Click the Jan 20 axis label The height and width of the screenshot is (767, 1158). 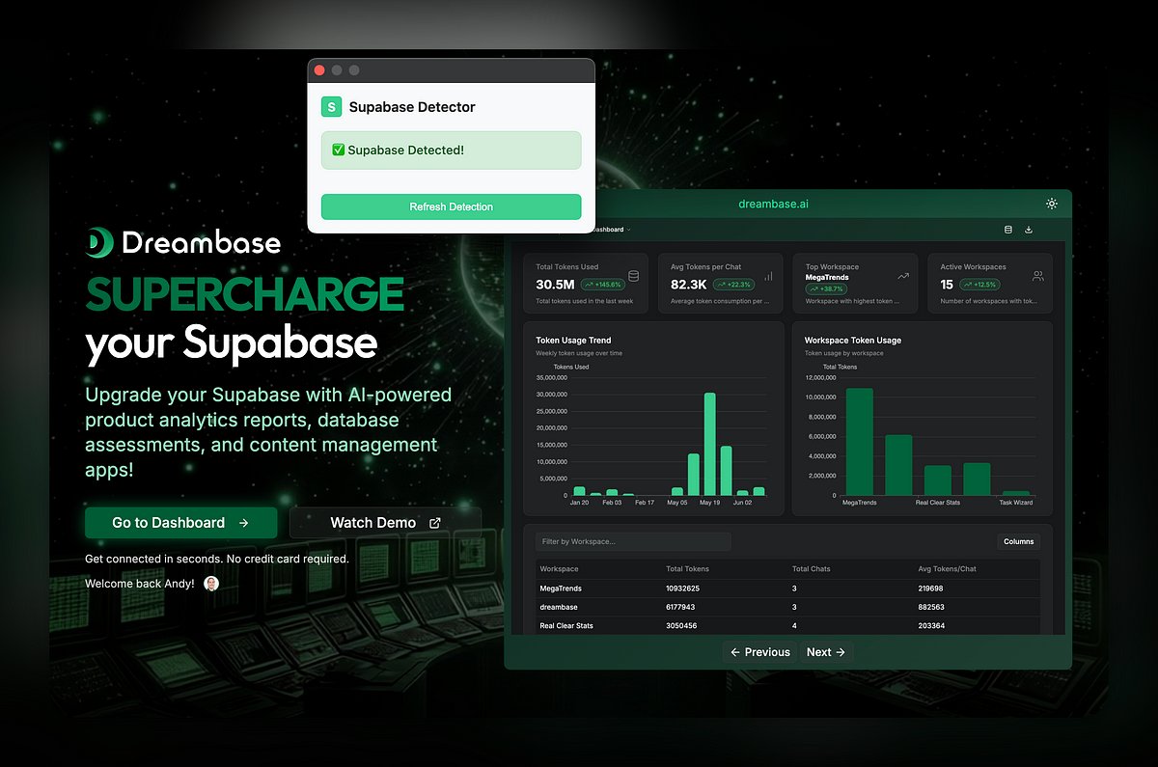[x=579, y=503]
